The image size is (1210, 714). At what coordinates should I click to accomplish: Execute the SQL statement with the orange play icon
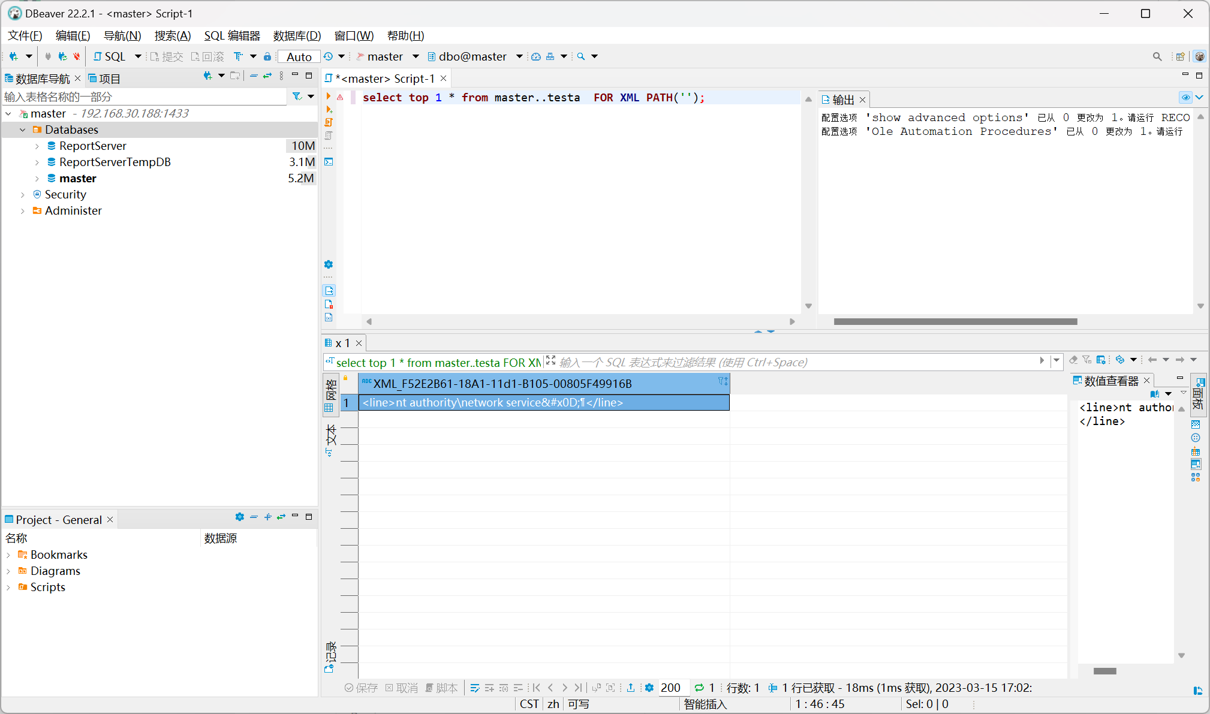[x=329, y=97]
